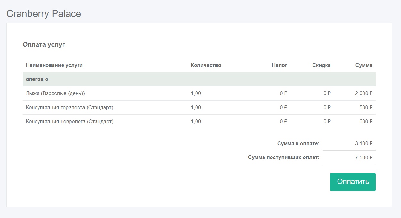Click the 500 ₽ sum for терапевта
Image resolution: width=401 pixels, height=218 pixels.
pos(366,108)
